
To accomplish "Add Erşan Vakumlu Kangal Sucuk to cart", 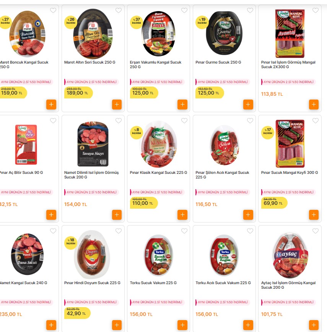I will coord(182,105).
